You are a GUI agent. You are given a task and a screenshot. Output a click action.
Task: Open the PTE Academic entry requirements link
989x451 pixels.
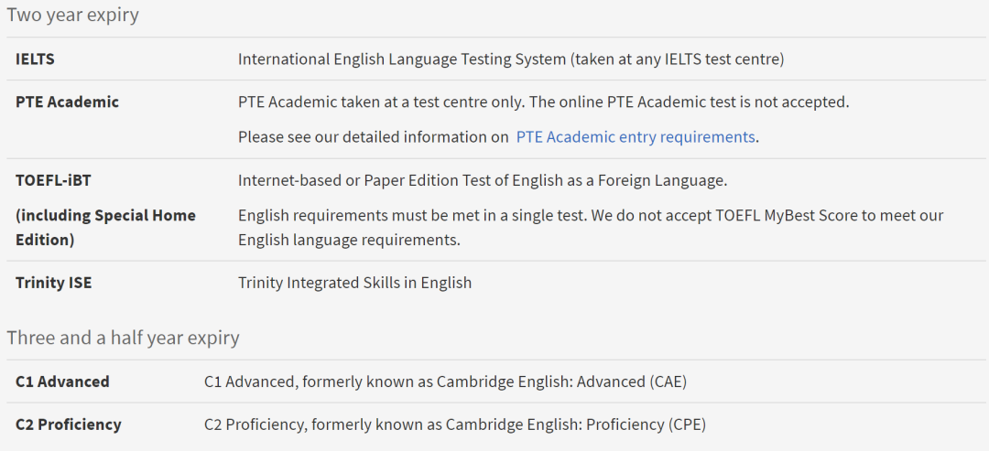[636, 136]
